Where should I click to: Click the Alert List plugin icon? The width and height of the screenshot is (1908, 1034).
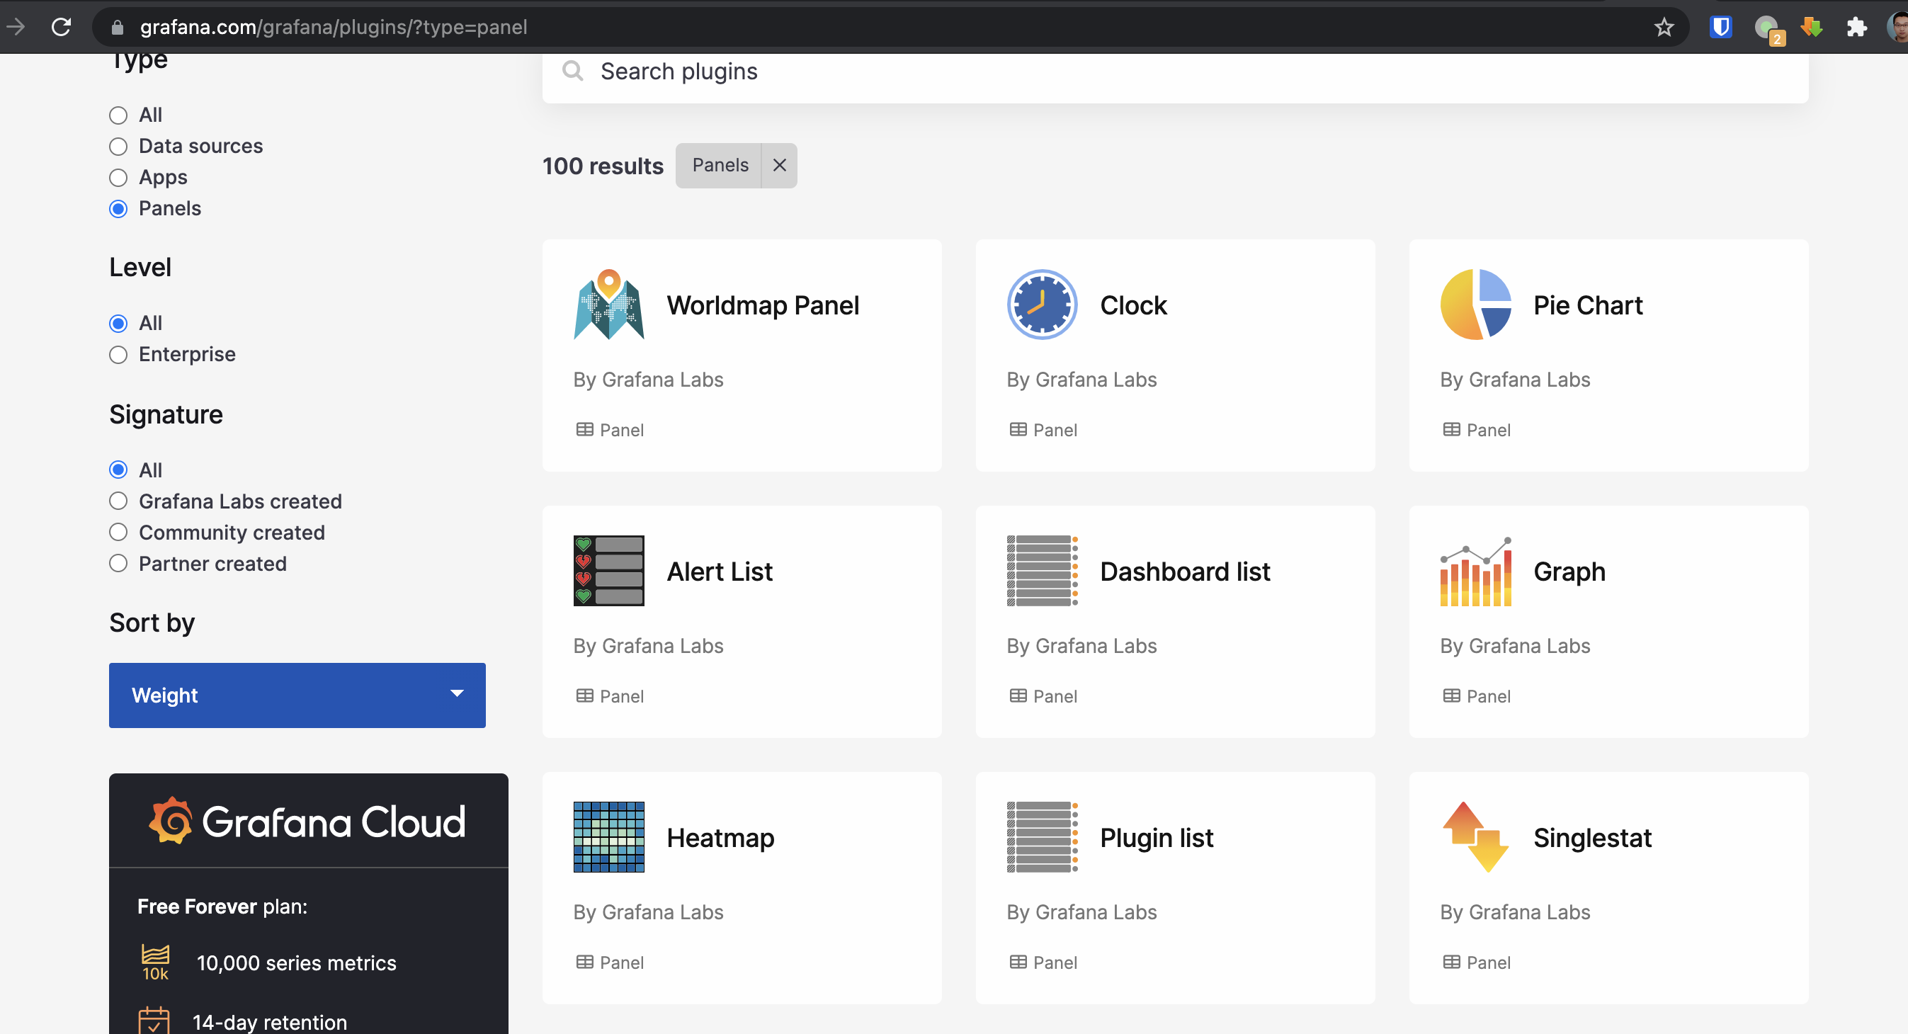pos(608,570)
